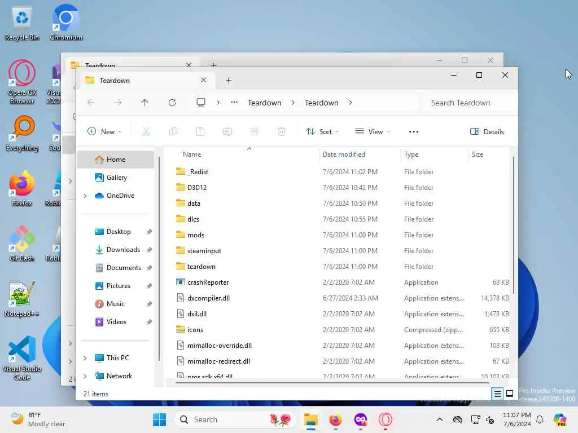Select Gallery in navigation pane

pyautogui.click(x=116, y=178)
